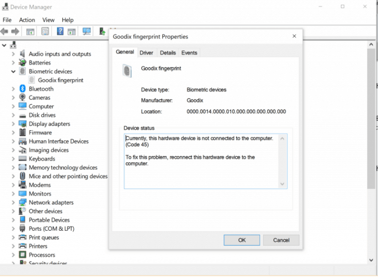Switch to the Driver tab
Viewport: 378px width, 277px height.
point(146,53)
